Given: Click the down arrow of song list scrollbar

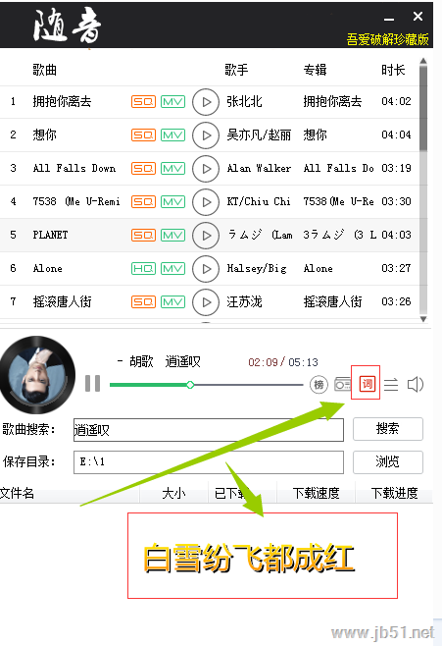Looking at the screenshot, I should [423, 319].
